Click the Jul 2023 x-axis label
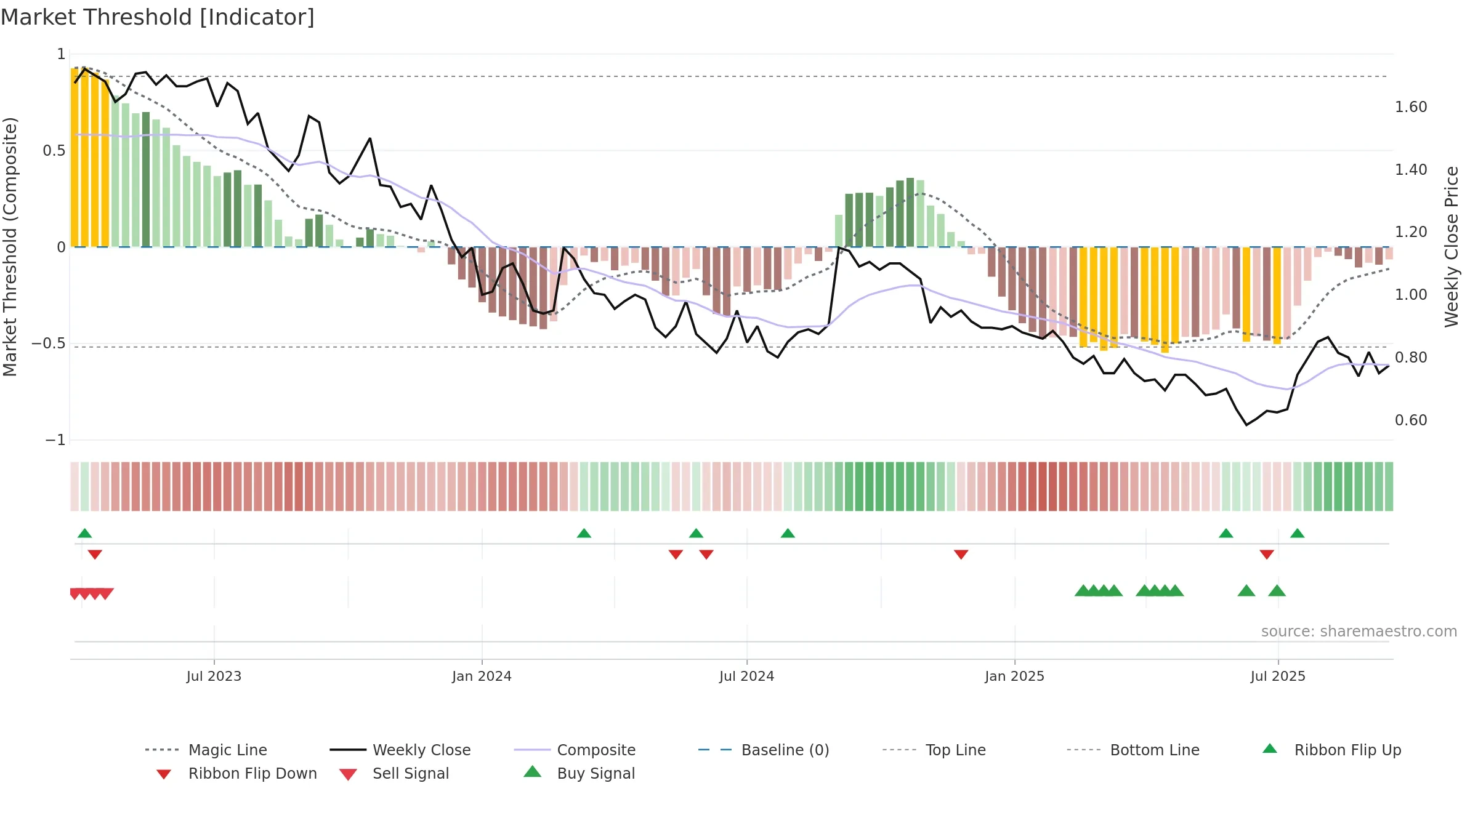 coord(214,676)
